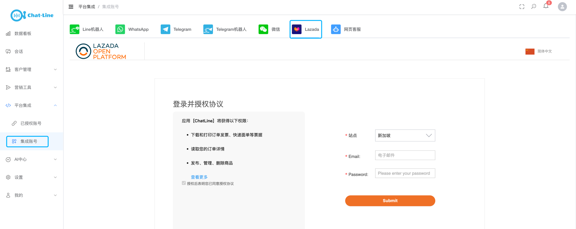Focus the Email 电子邮件 input field
This screenshot has width=576, height=229.
(405, 155)
